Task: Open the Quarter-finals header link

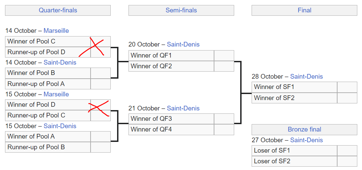Action: click(58, 10)
